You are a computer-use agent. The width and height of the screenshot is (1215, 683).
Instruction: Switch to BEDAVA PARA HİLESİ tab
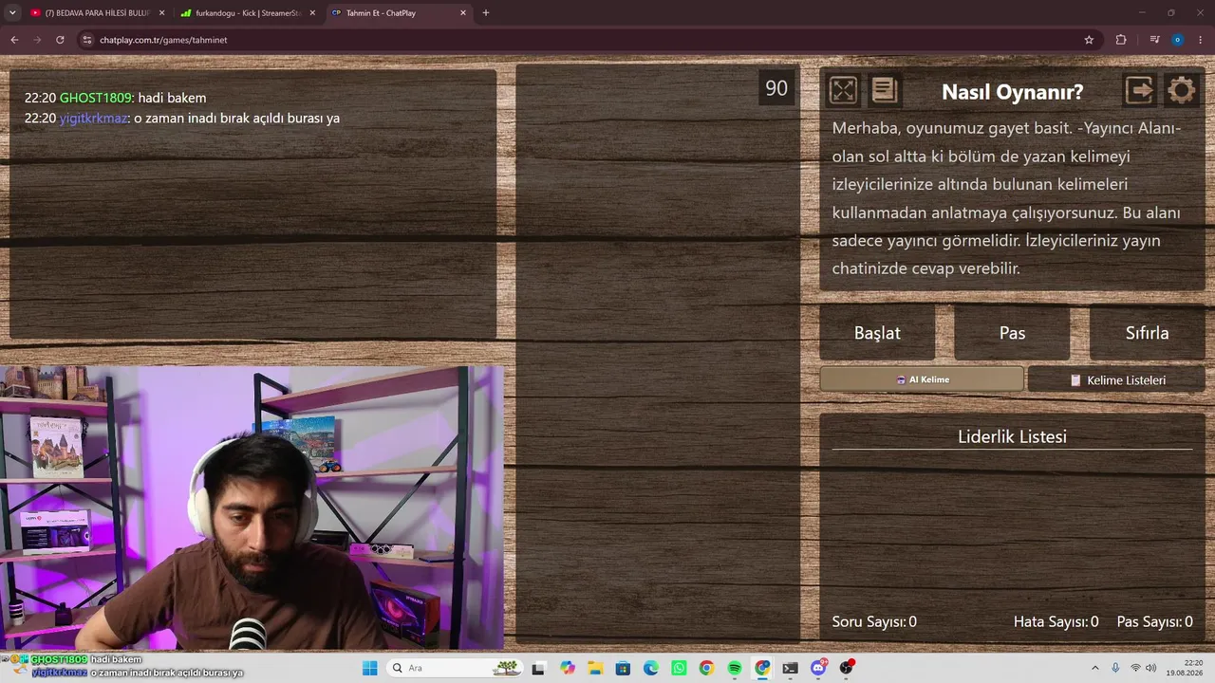click(96, 13)
